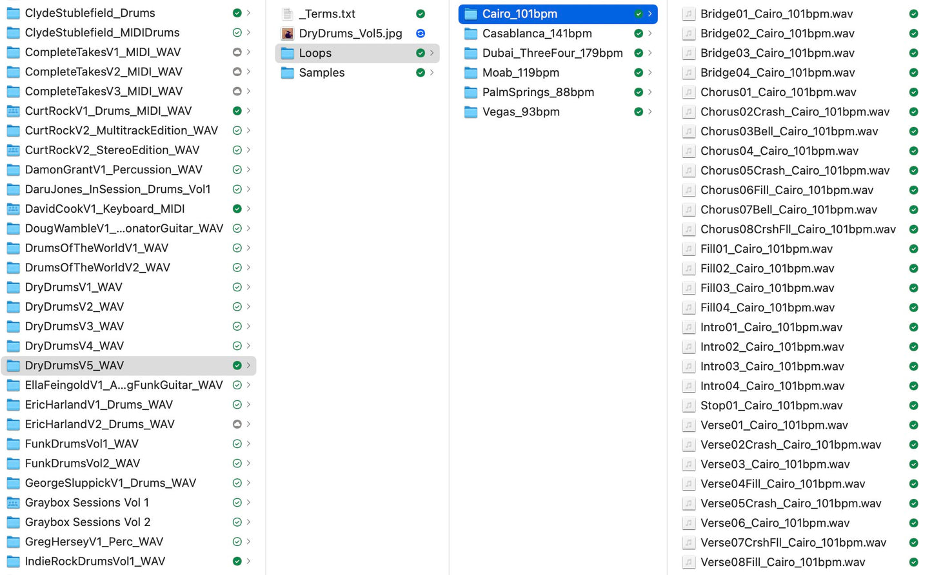
Task: Click the chevron beside the Samples folder
Action: 431,73
